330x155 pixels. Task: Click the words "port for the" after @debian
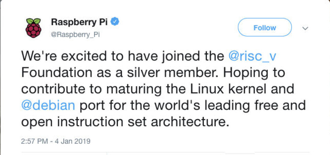click(x=114, y=106)
